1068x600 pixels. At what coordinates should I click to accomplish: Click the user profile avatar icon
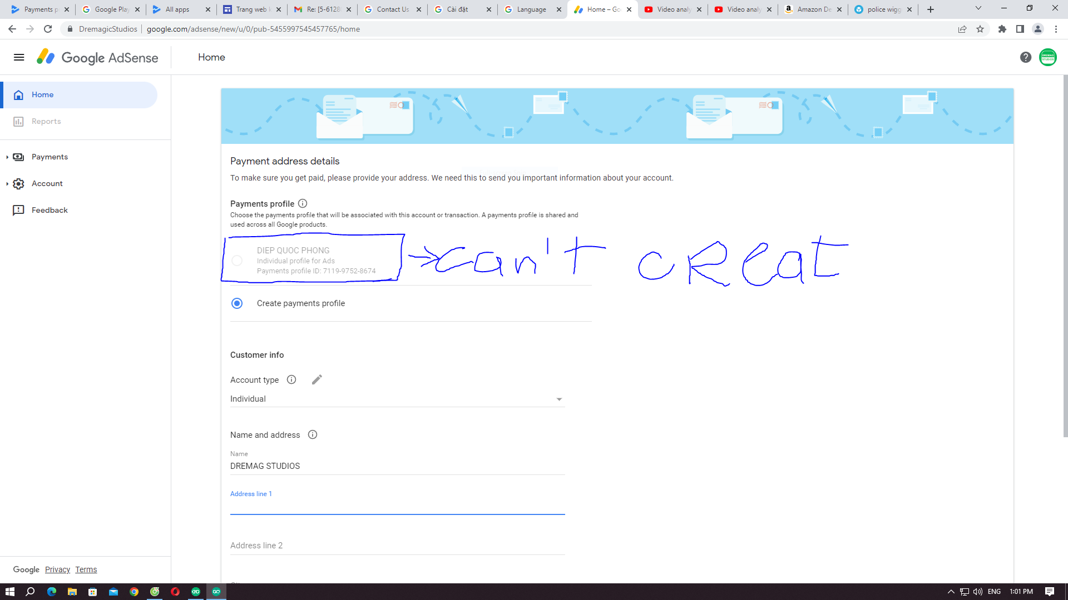[x=1048, y=57]
